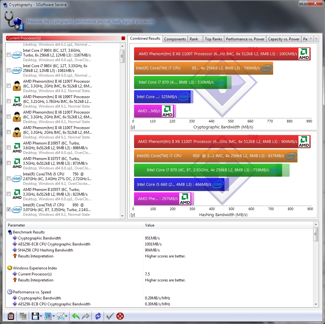325x324 pixels.
Task: Click AMD logo of Phenom II 1075T row
Action: [x=17, y=163]
